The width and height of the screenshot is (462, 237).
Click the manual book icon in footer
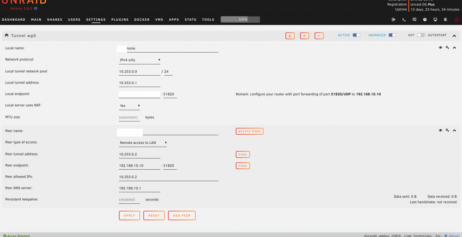coord(446,236)
